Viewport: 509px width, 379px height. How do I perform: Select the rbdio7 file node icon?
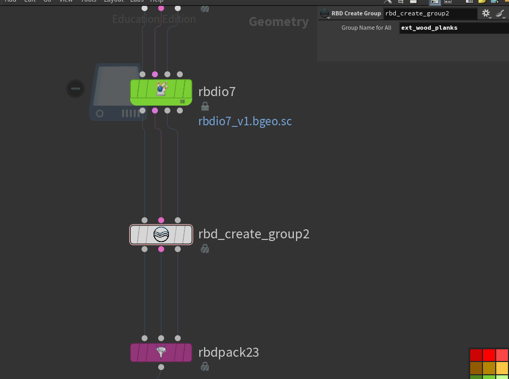161,91
